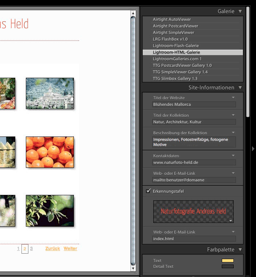Choose LRG FlashBox v1.0 gallery
256x277 pixels.
click(193, 39)
